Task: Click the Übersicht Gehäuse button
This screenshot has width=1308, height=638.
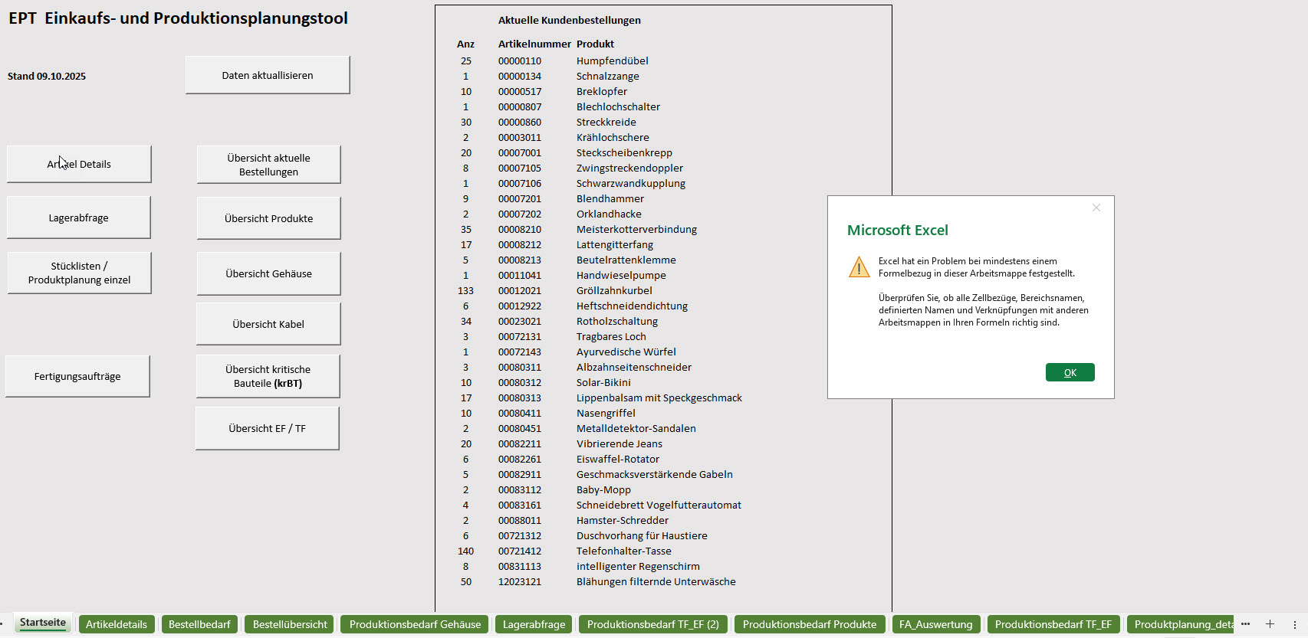Action: tap(268, 273)
